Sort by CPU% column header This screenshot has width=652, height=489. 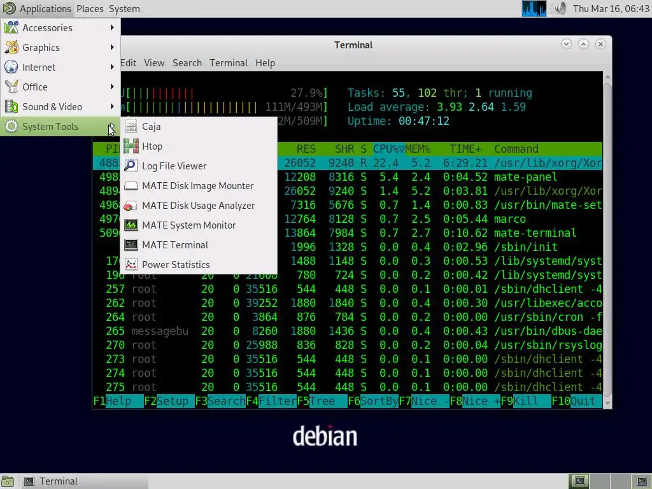pos(389,149)
